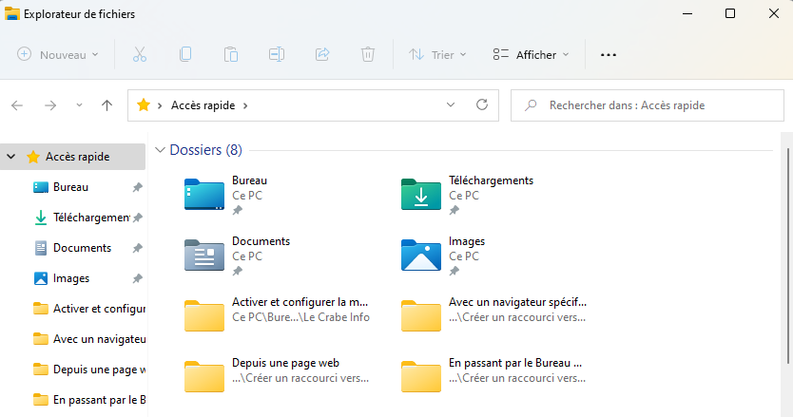793x417 pixels.
Task: Click pin icon beside Images in sidebar
Action: (x=137, y=278)
